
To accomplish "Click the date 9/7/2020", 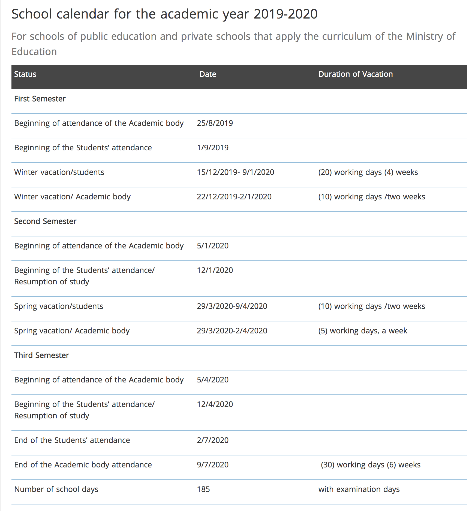I will (213, 465).
